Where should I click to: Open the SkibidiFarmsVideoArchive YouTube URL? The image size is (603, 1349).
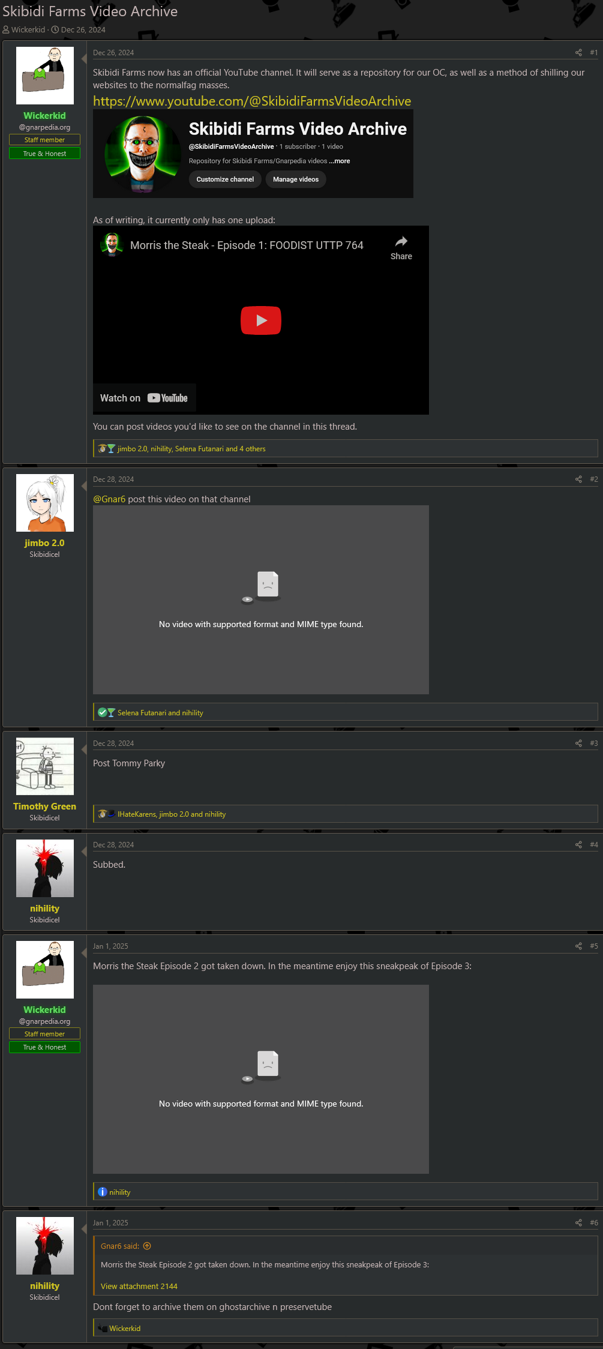pos(252,101)
